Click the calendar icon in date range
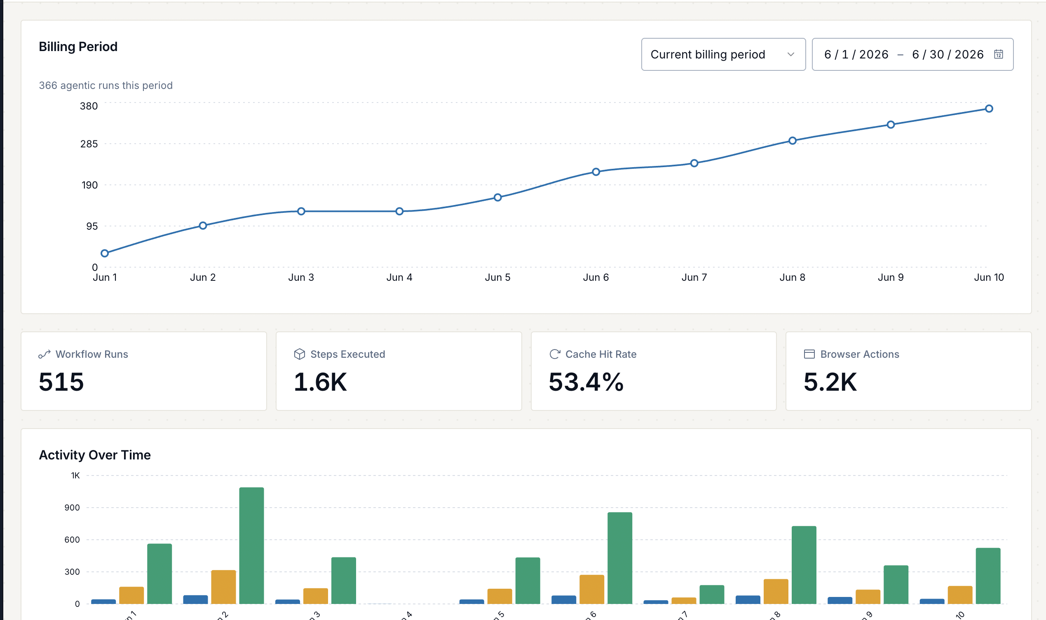 998,54
